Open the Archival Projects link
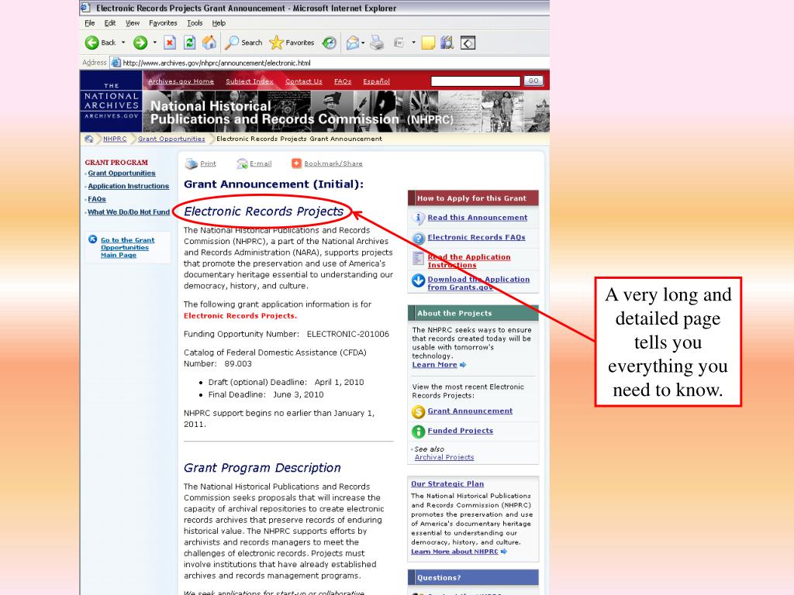Viewport: 794px width, 595px height. (x=444, y=457)
